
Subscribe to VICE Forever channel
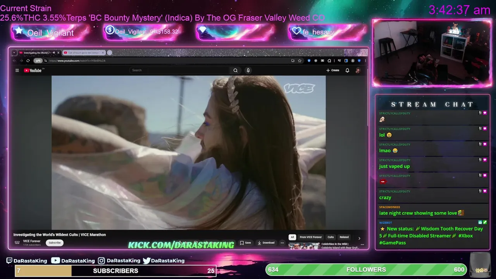[x=55, y=243]
